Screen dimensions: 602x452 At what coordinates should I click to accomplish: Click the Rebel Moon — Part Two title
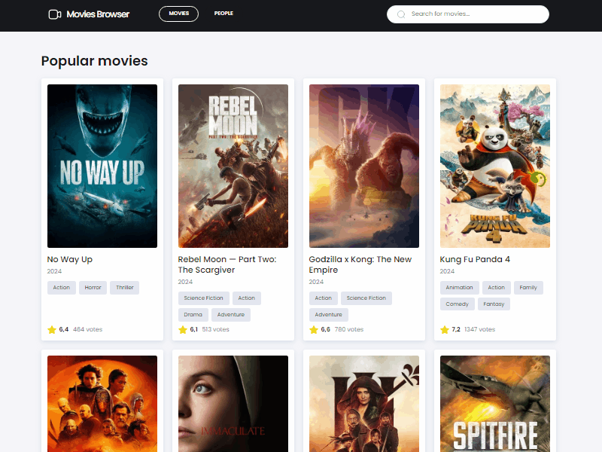tap(227, 264)
